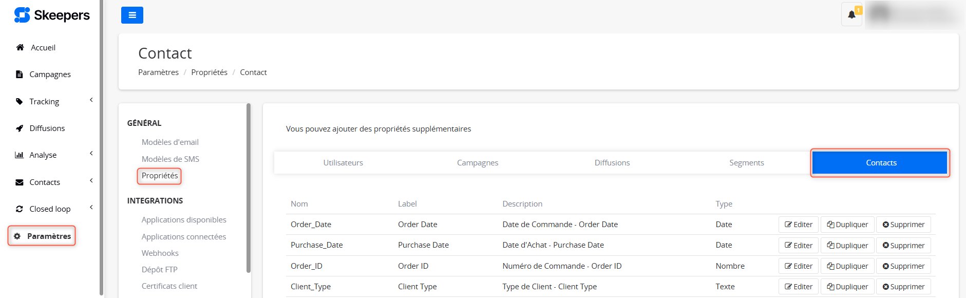Expand the Contacts submenu chevron
The image size is (966, 298).
(x=91, y=181)
